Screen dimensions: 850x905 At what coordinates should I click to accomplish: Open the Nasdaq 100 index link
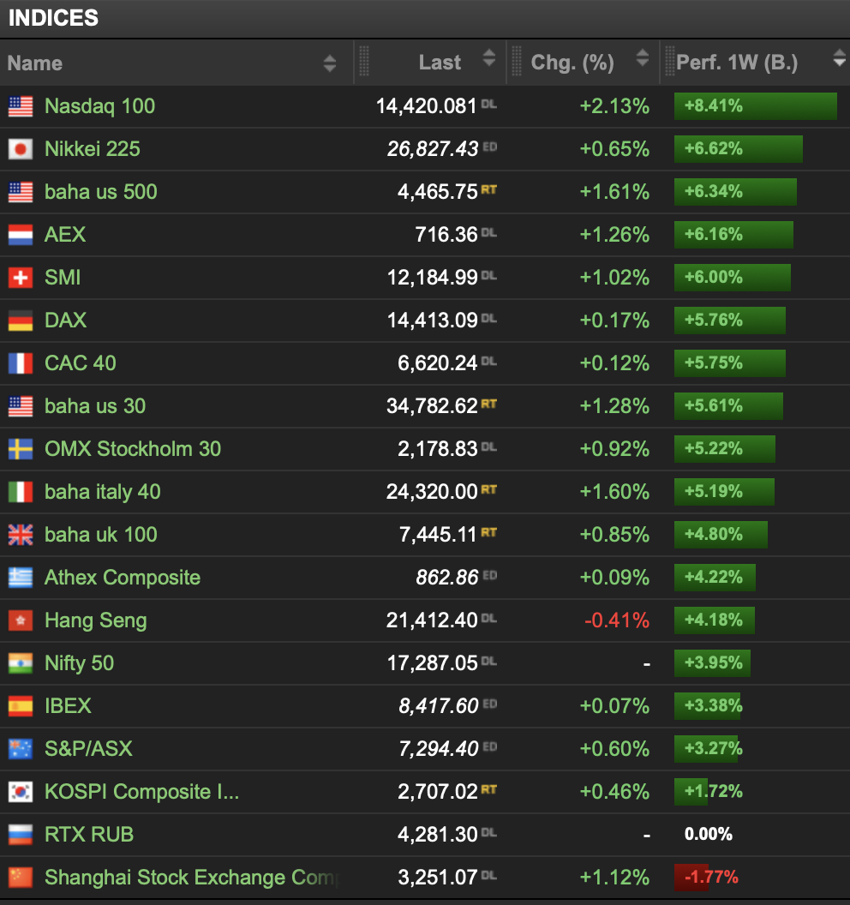coord(100,106)
